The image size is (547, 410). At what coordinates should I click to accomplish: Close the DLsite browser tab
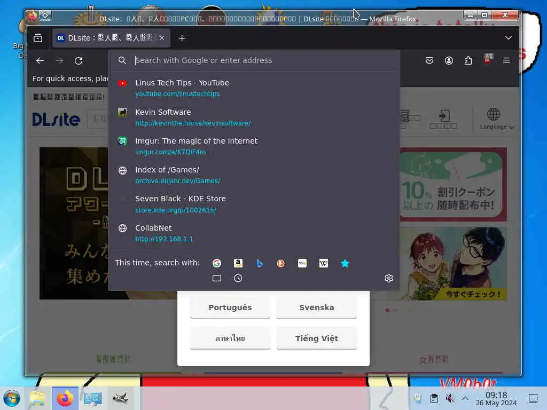(162, 38)
